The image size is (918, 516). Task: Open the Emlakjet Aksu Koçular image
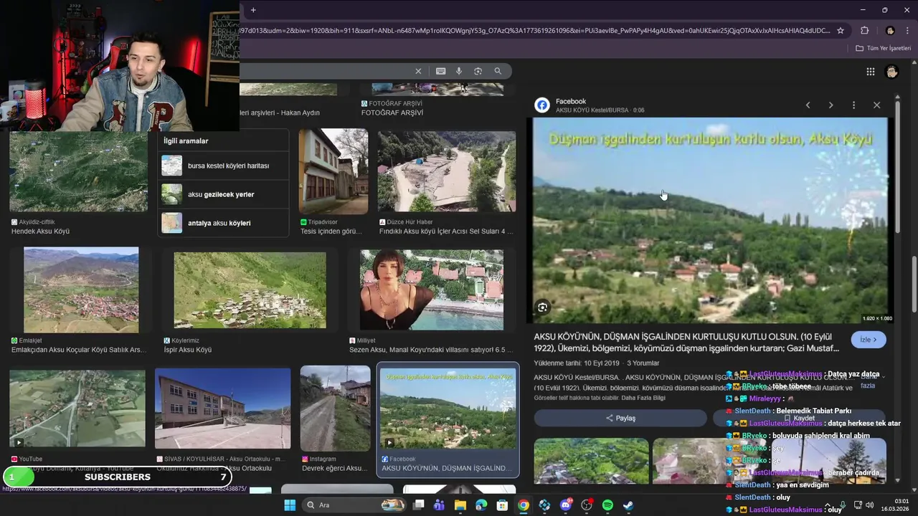(x=81, y=290)
